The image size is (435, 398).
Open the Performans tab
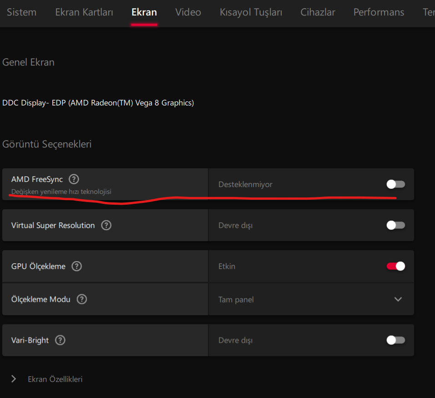[x=379, y=12]
